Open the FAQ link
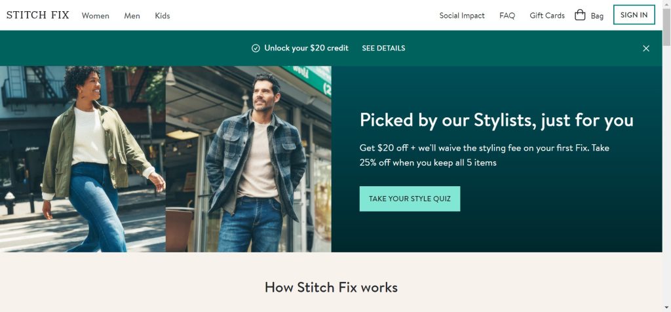 (x=507, y=16)
